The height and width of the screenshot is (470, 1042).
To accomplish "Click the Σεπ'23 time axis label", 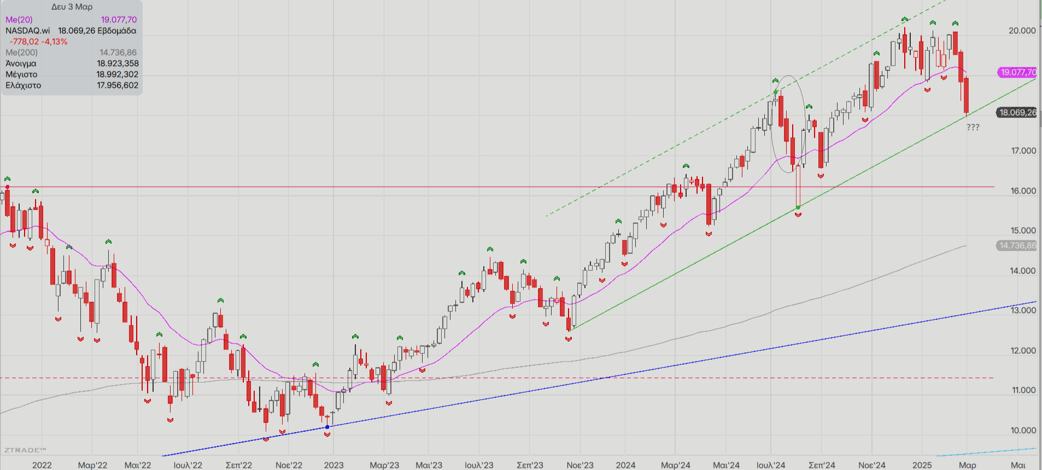I will [530, 465].
